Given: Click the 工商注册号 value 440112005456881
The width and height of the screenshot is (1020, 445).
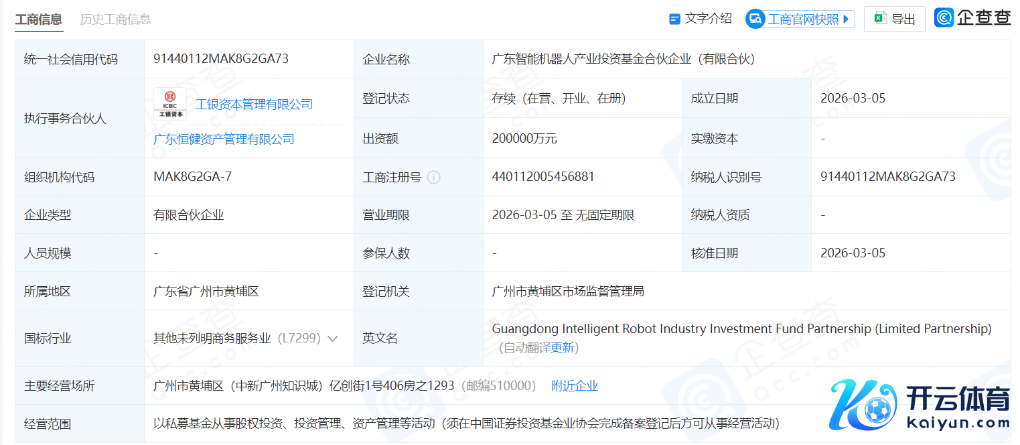Looking at the screenshot, I should [x=543, y=177].
